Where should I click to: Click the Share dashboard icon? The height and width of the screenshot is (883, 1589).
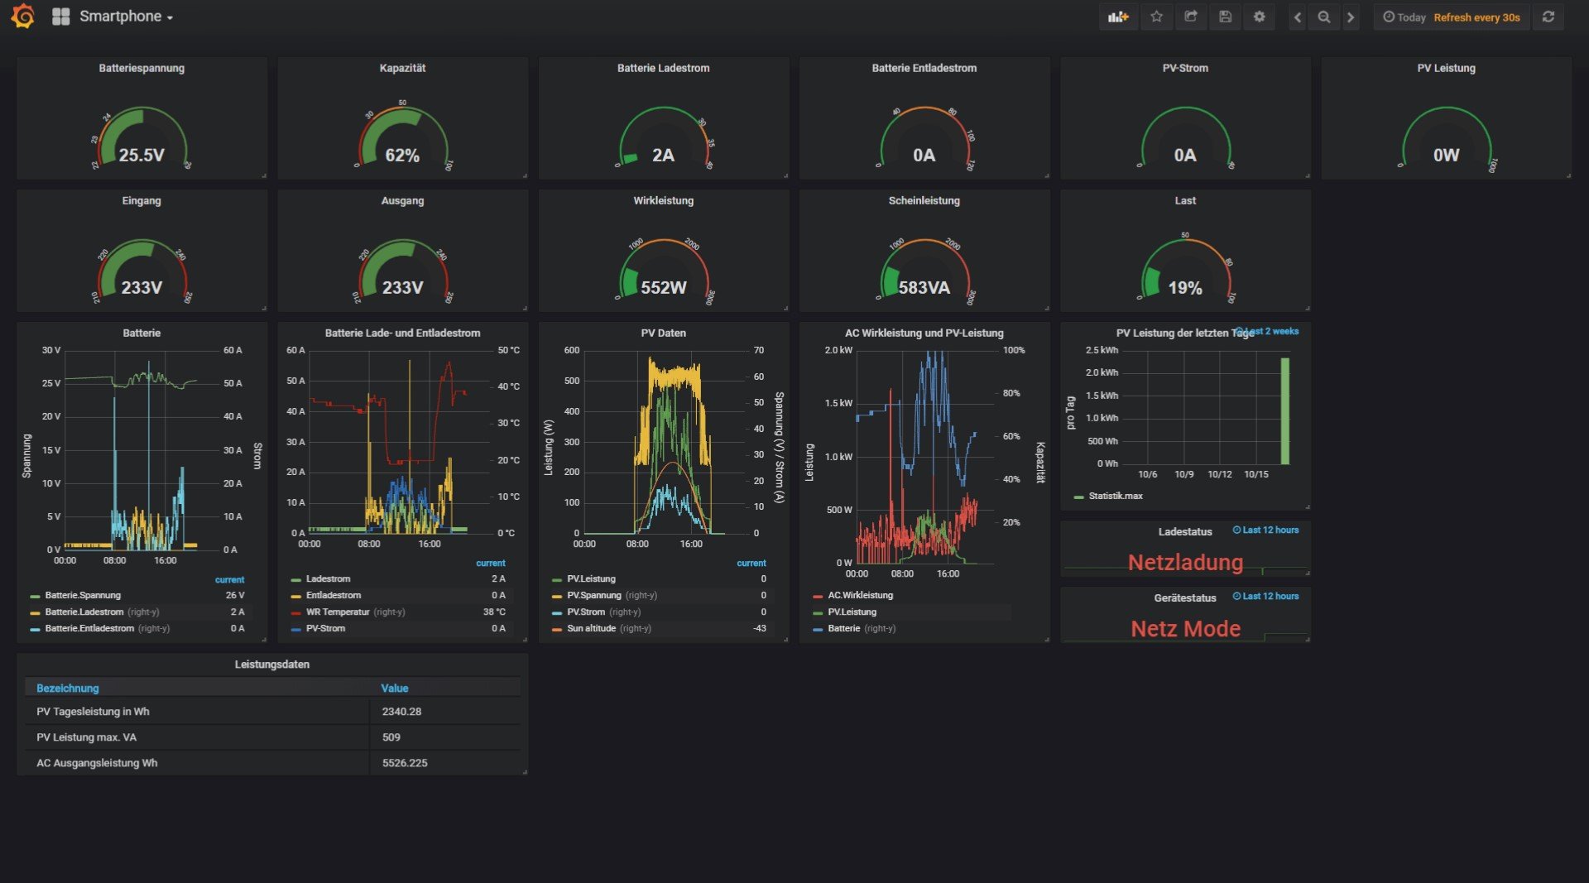1191,17
